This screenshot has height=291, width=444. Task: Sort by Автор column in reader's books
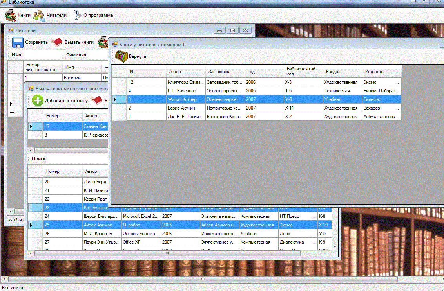[185, 72]
